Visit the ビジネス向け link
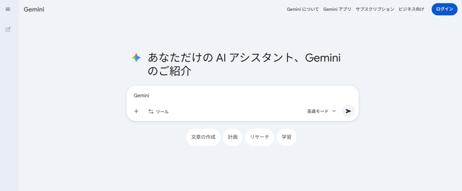 pos(411,9)
